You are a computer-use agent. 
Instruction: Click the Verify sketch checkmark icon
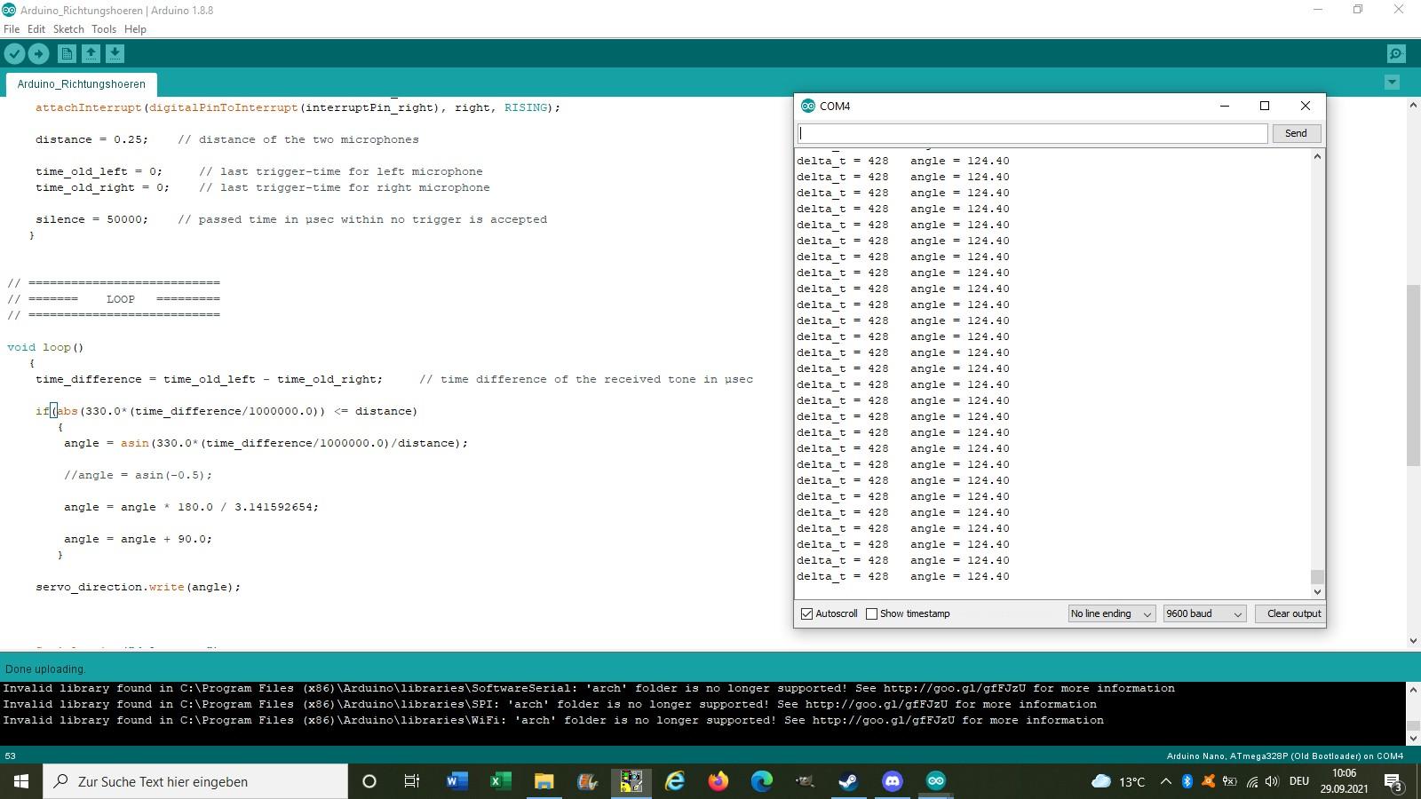click(14, 54)
